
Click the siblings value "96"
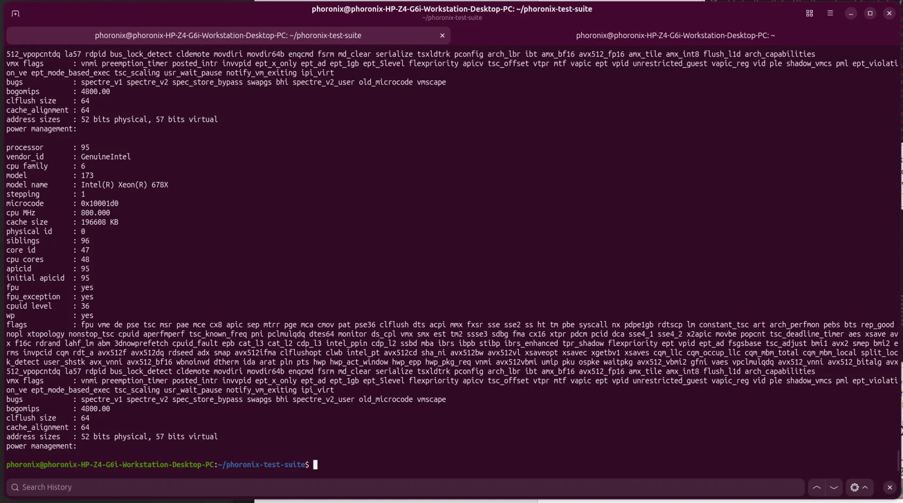tap(85, 241)
